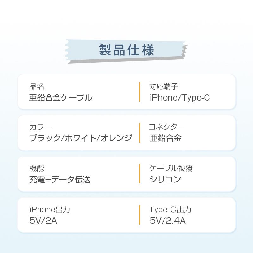Click the orange divider in the 品名 row

tap(139, 92)
